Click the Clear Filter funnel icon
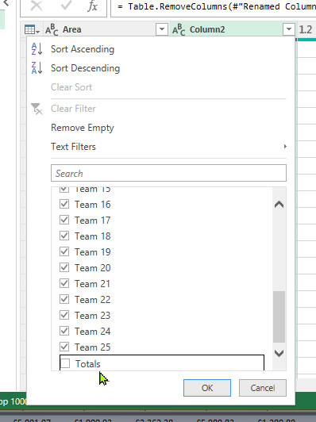 point(37,109)
